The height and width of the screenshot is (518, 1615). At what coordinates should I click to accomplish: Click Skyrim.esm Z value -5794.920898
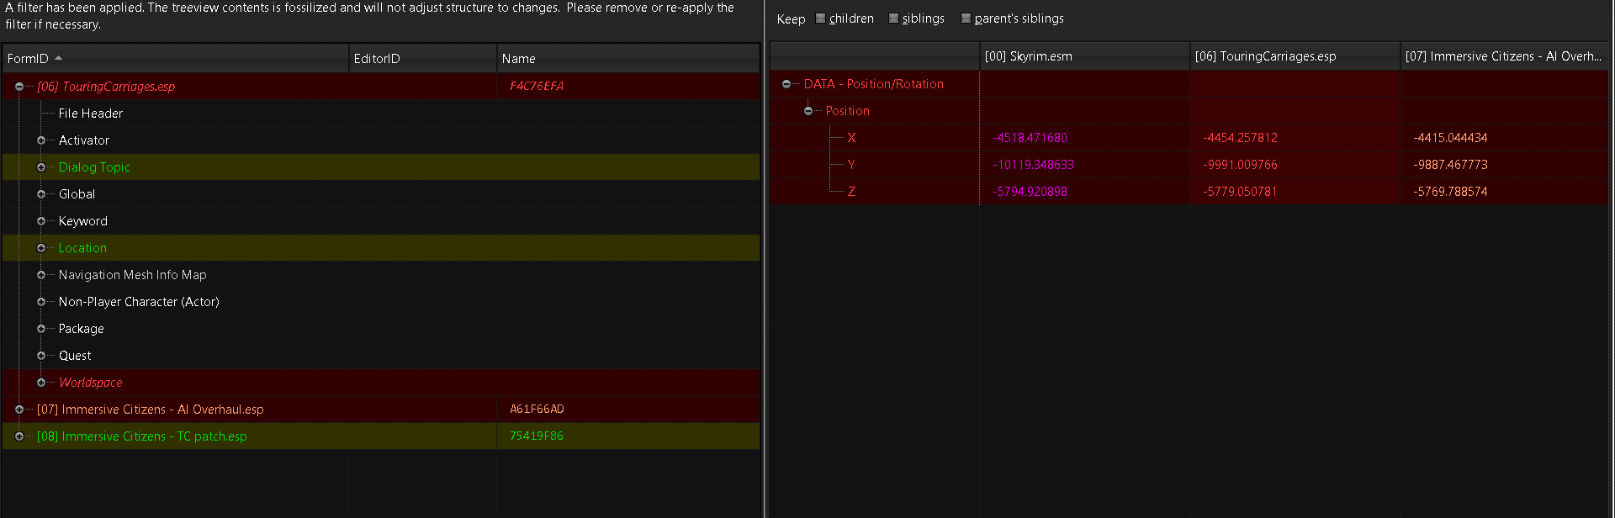tap(1030, 192)
